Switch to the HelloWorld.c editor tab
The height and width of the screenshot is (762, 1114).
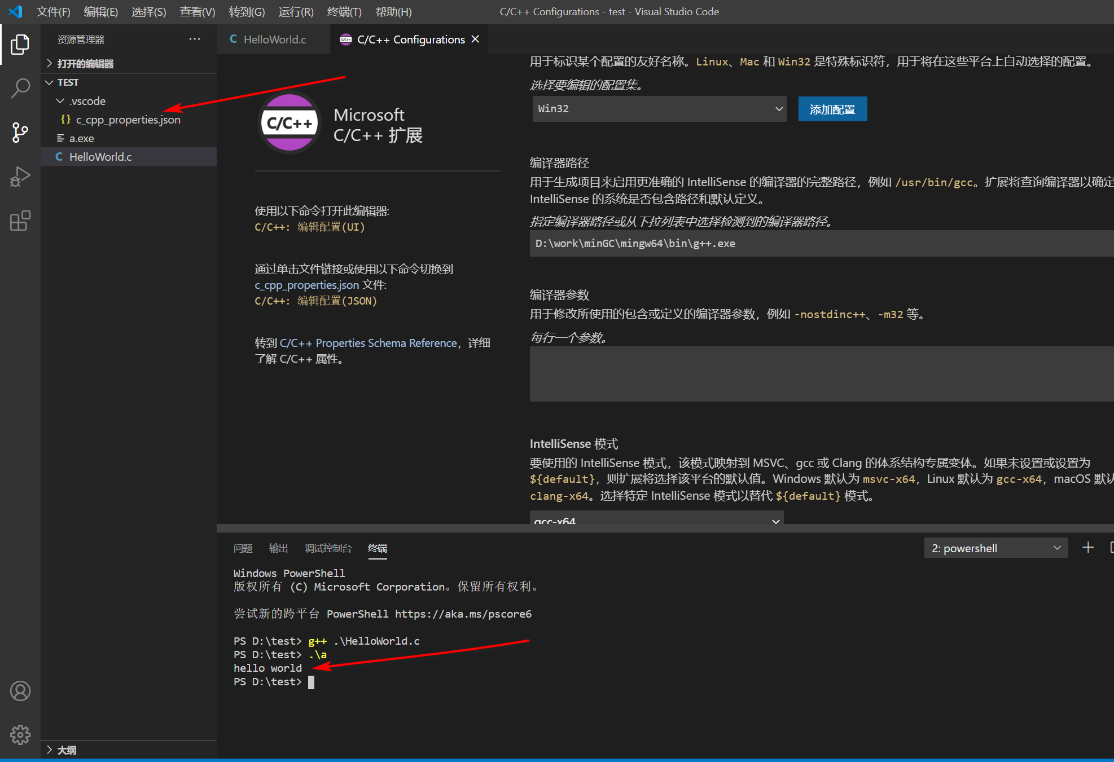tap(274, 39)
